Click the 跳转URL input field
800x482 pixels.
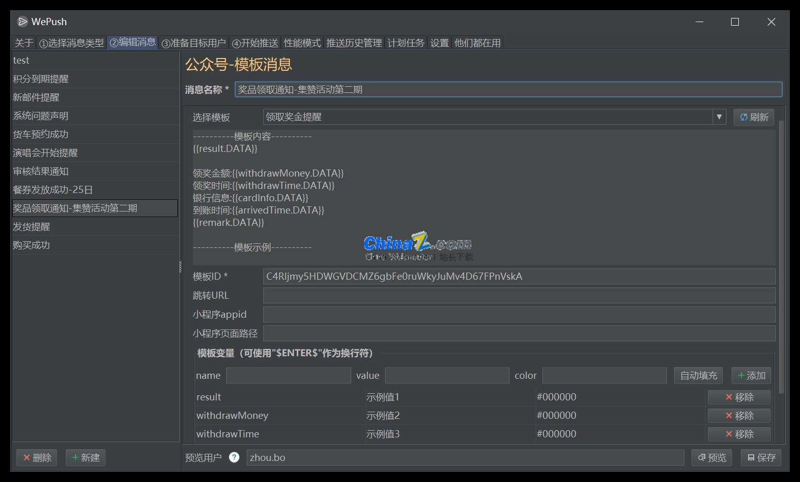[x=519, y=295]
